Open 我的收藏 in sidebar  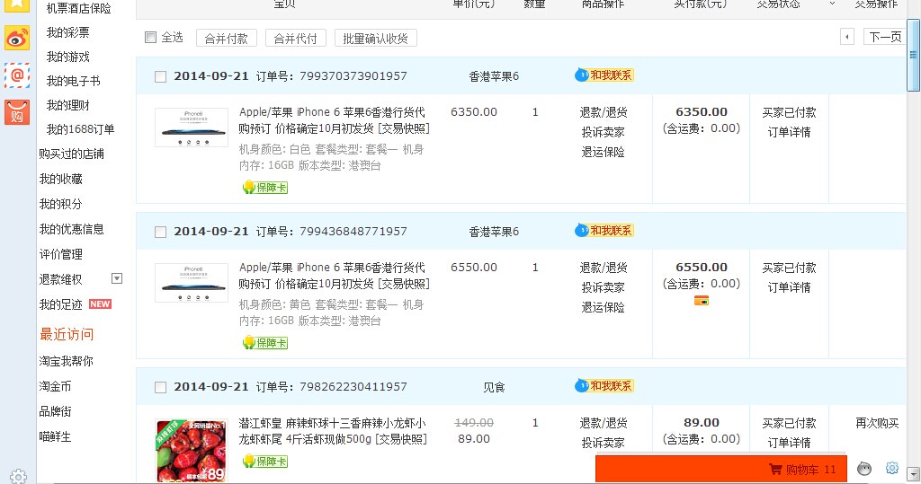60,179
